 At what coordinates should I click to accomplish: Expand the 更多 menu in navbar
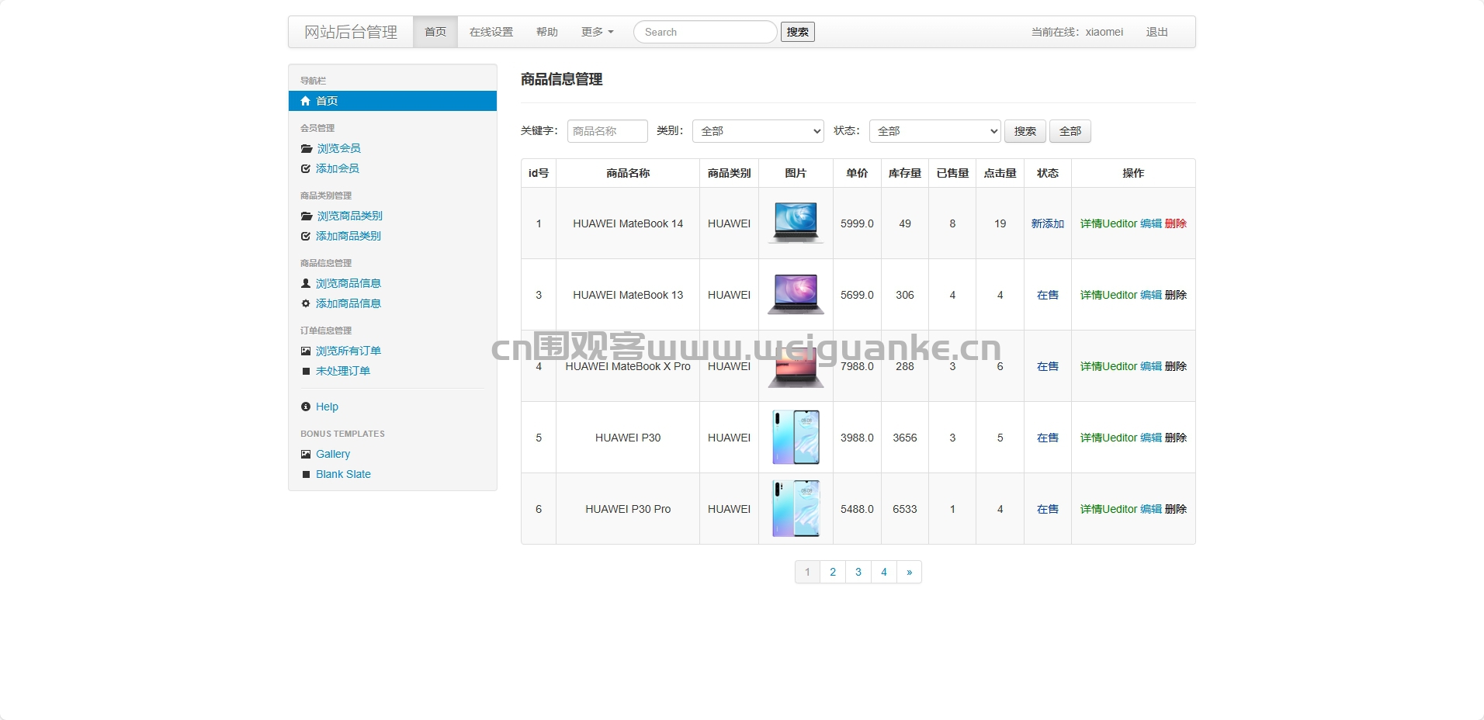[597, 32]
